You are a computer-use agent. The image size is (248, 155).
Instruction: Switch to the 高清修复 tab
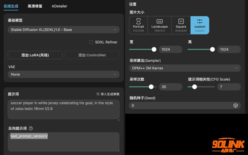point(35,6)
